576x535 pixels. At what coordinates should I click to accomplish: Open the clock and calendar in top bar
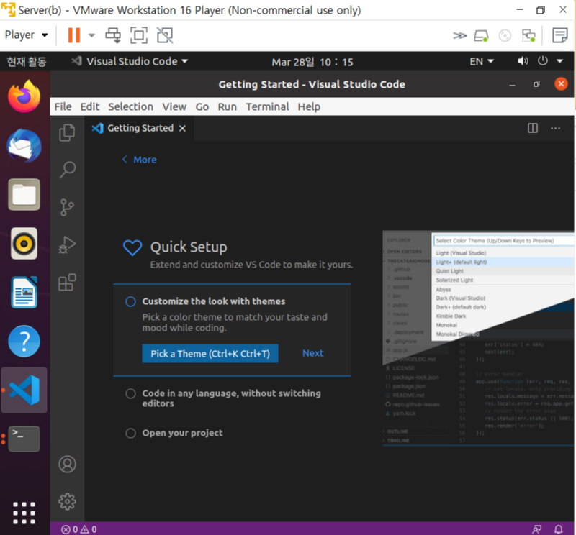click(x=312, y=62)
